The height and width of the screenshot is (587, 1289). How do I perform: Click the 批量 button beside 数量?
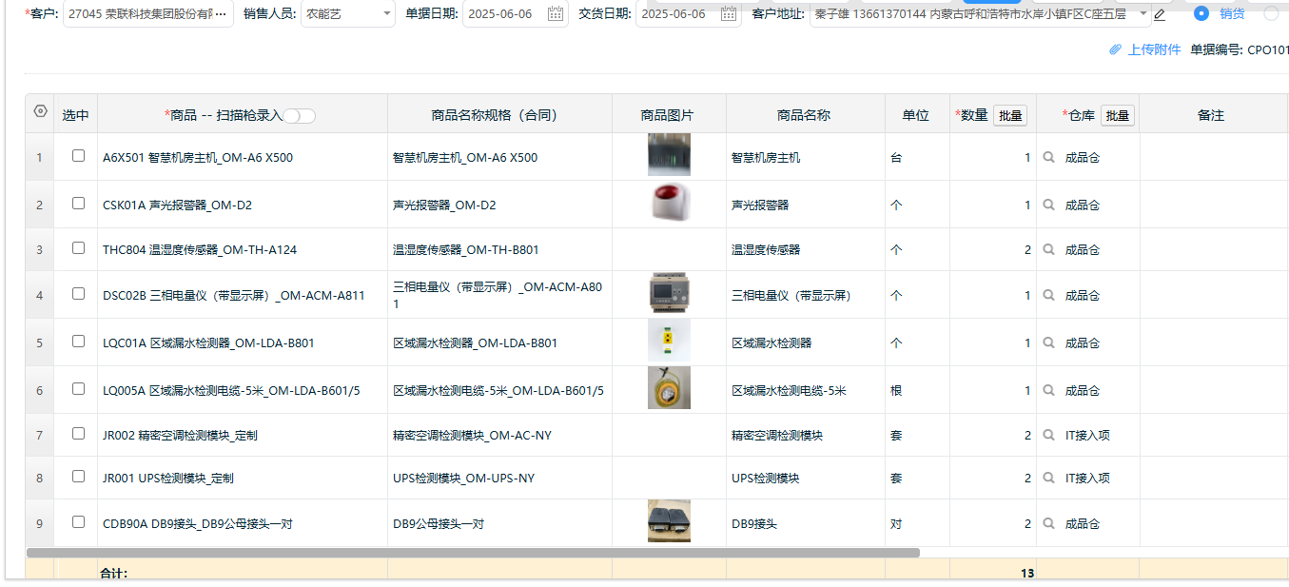1010,115
